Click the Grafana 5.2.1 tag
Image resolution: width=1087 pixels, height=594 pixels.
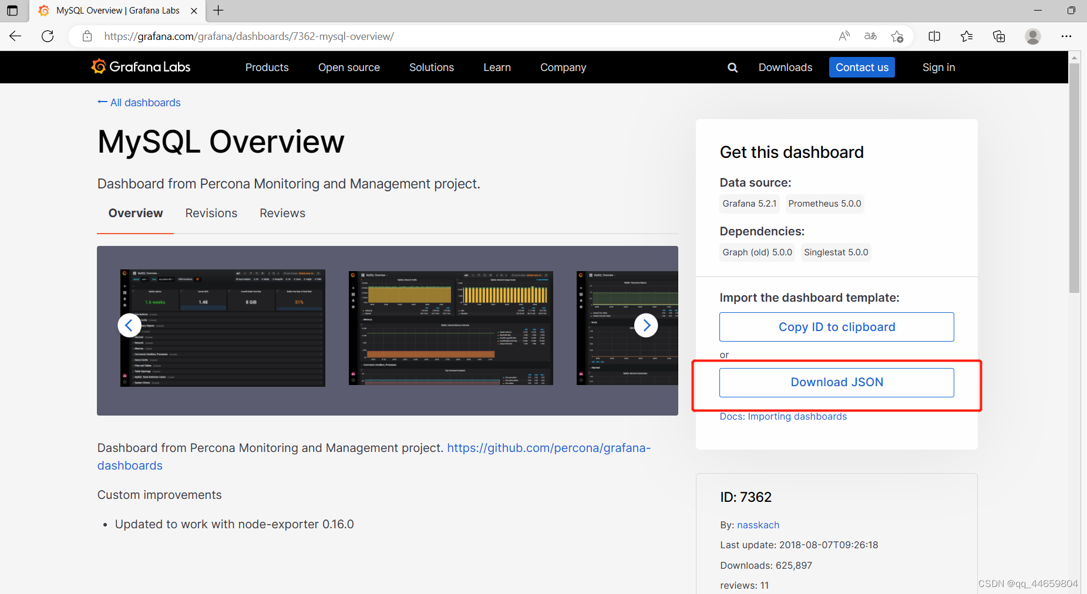tap(749, 204)
